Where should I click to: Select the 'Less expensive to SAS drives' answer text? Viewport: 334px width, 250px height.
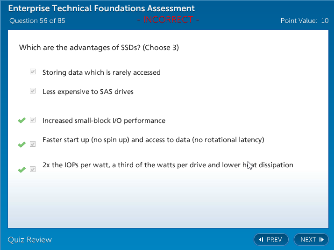tap(88, 92)
